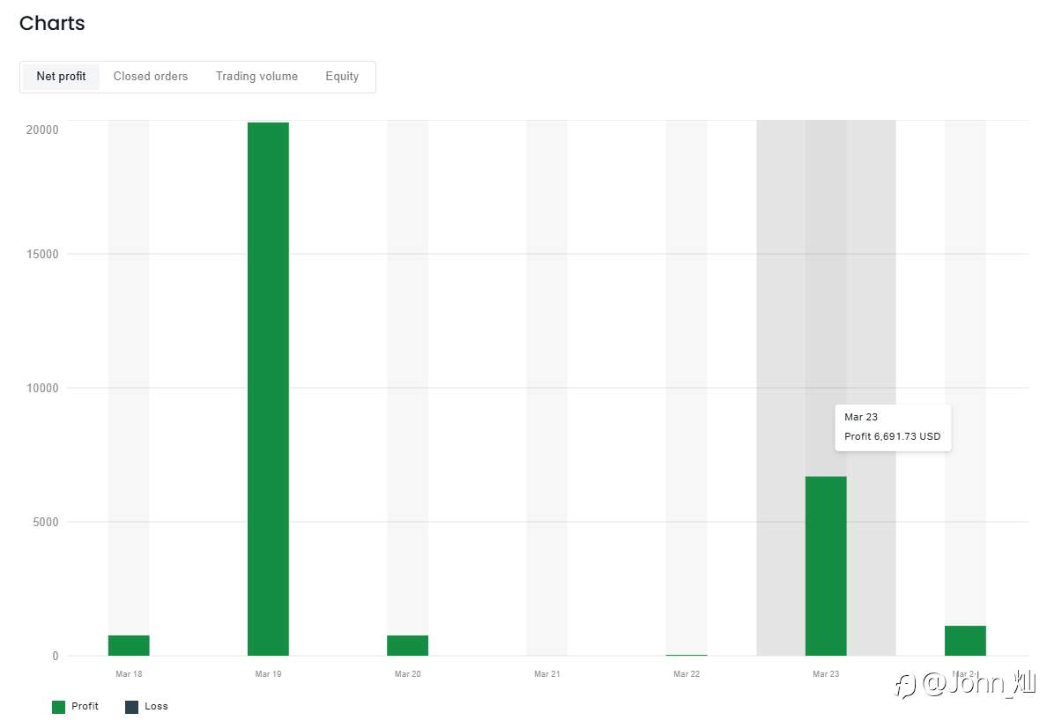Image resolution: width=1047 pixels, height=728 pixels.
Task: Switch to Closed orders tab
Action: tap(150, 77)
